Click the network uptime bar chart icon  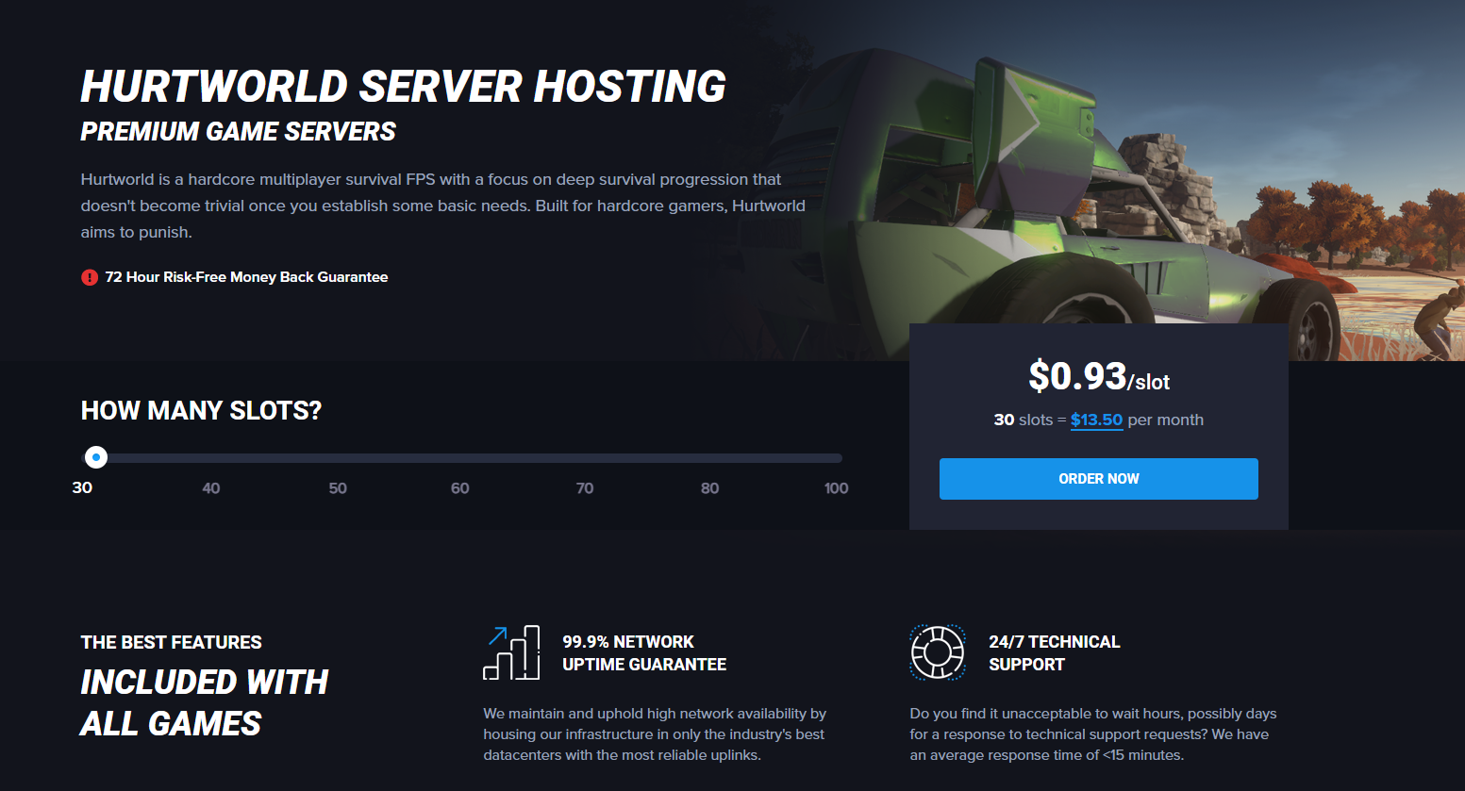[511, 652]
